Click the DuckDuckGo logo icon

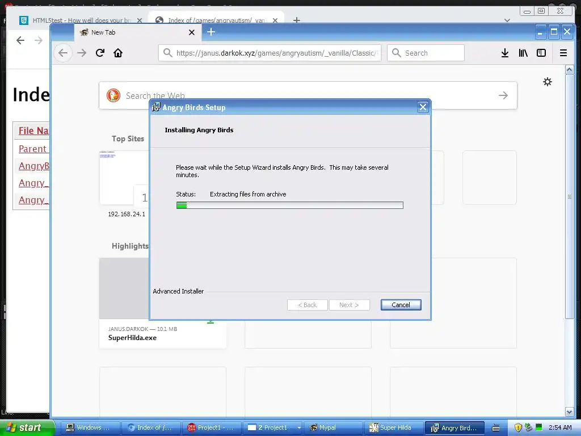pos(113,95)
